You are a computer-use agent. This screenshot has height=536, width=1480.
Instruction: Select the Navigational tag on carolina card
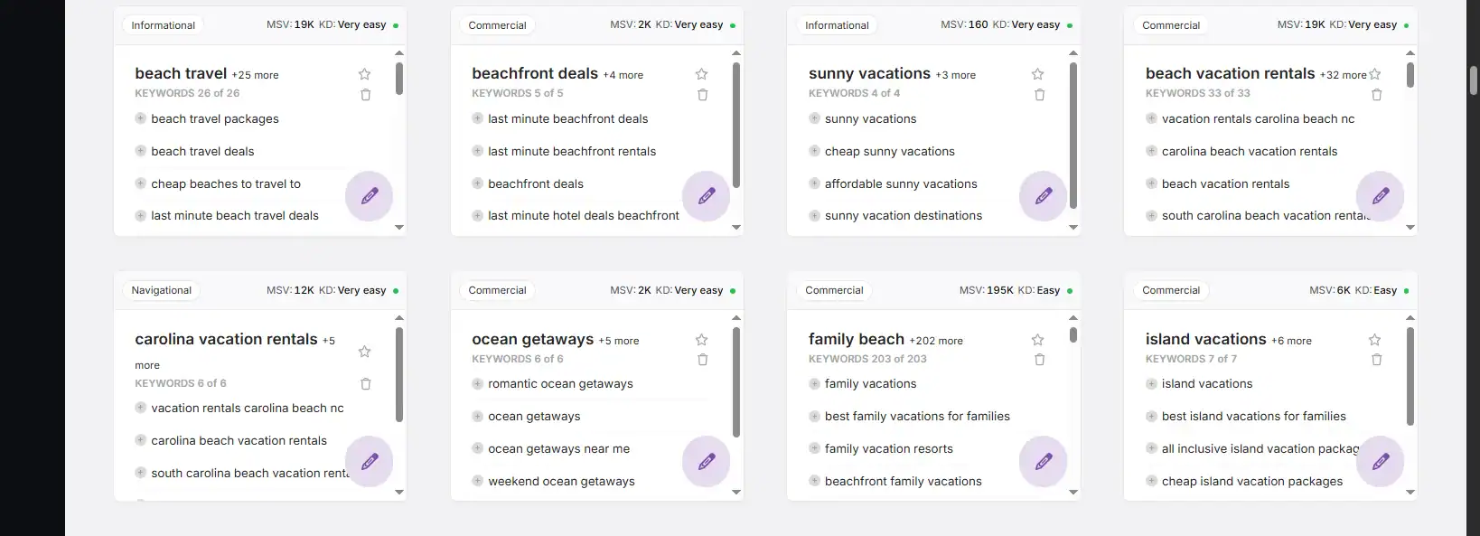pyautogui.click(x=161, y=290)
